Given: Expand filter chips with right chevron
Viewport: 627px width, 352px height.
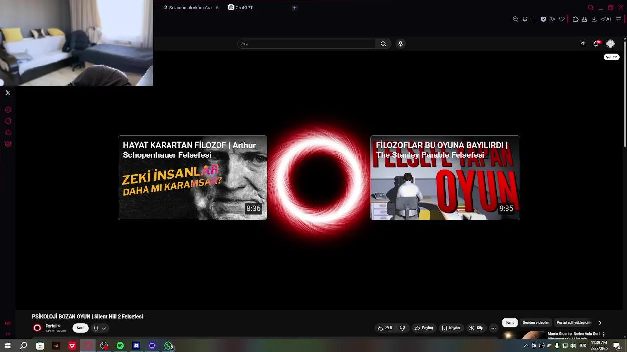Looking at the screenshot, I should [600, 323].
